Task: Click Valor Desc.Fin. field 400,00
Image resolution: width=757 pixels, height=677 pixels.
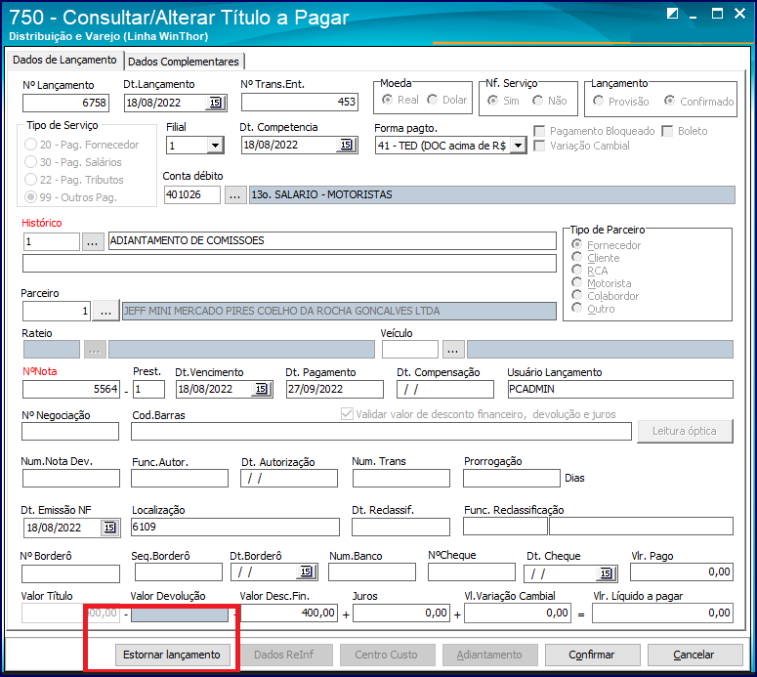Action: 289,614
